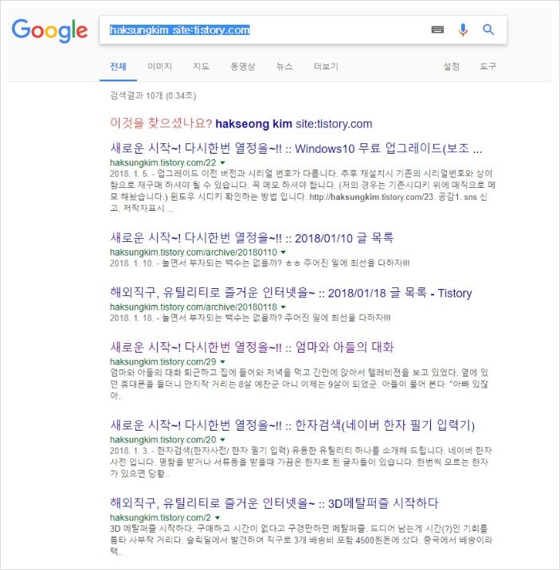Open the 설정 menu
The image size is (560, 570).
[452, 67]
